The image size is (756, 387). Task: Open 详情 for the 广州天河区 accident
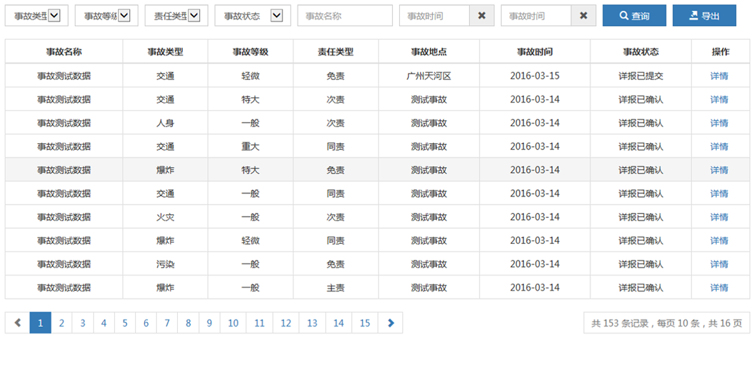pos(719,76)
